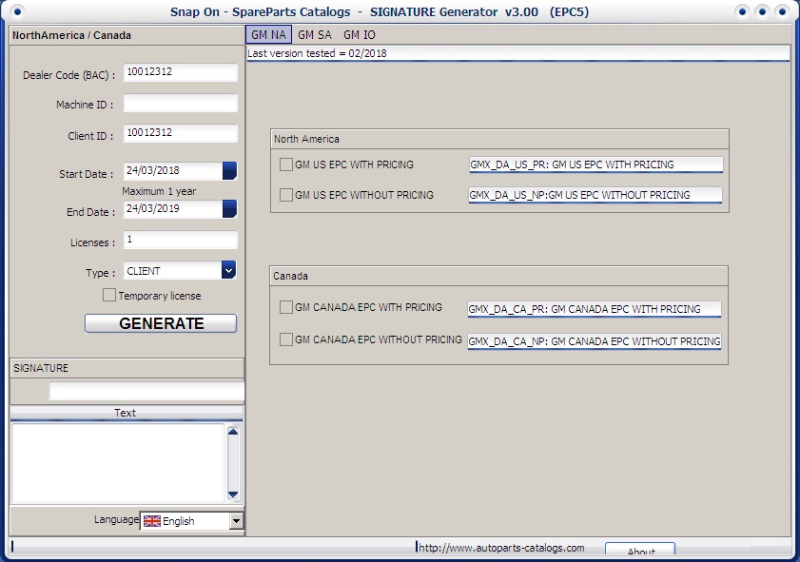Screen dimensions: 800x562
Task: Click the GMX_DA_CA_PR code field
Action: [595, 309]
